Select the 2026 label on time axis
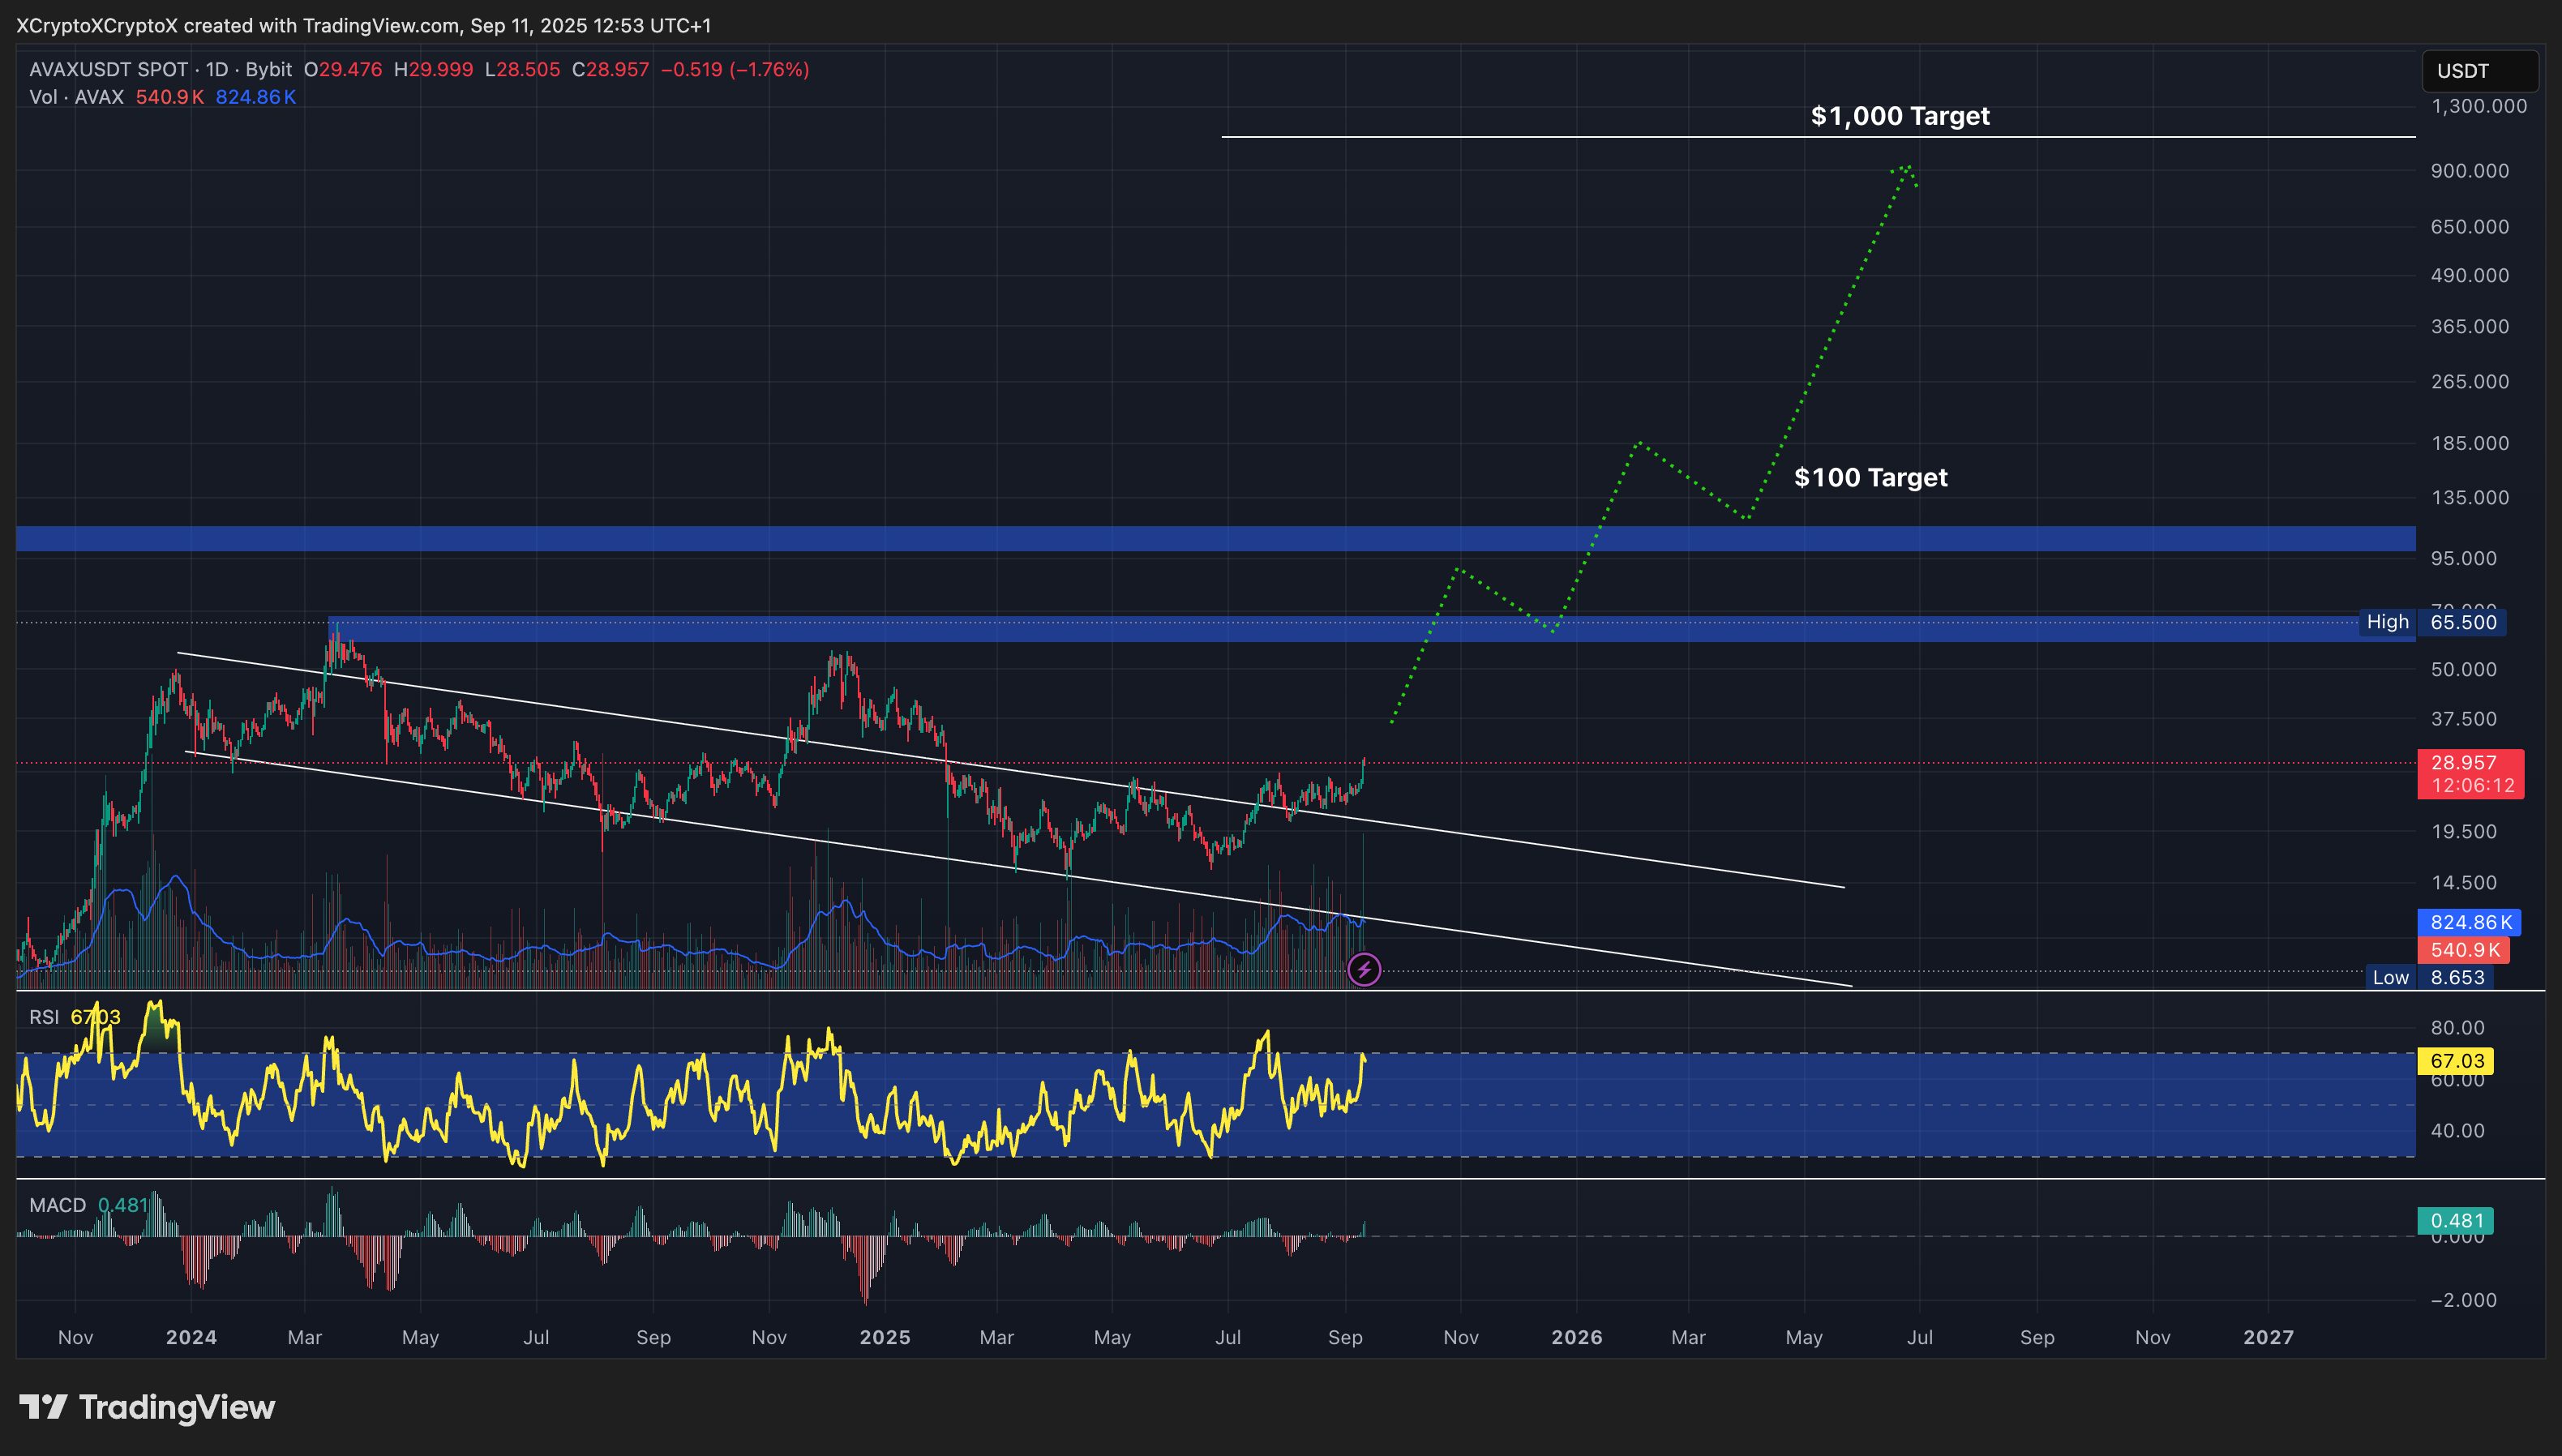The height and width of the screenshot is (1456, 2562). 1577,1336
